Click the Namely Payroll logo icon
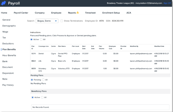 4,3
